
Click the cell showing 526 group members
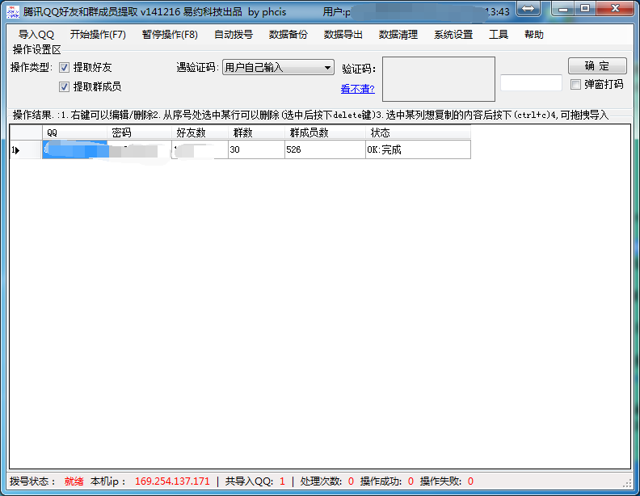coord(326,149)
